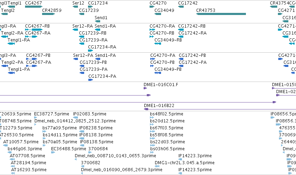Select the DME1-016C01.F clone label

click(161, 85)
